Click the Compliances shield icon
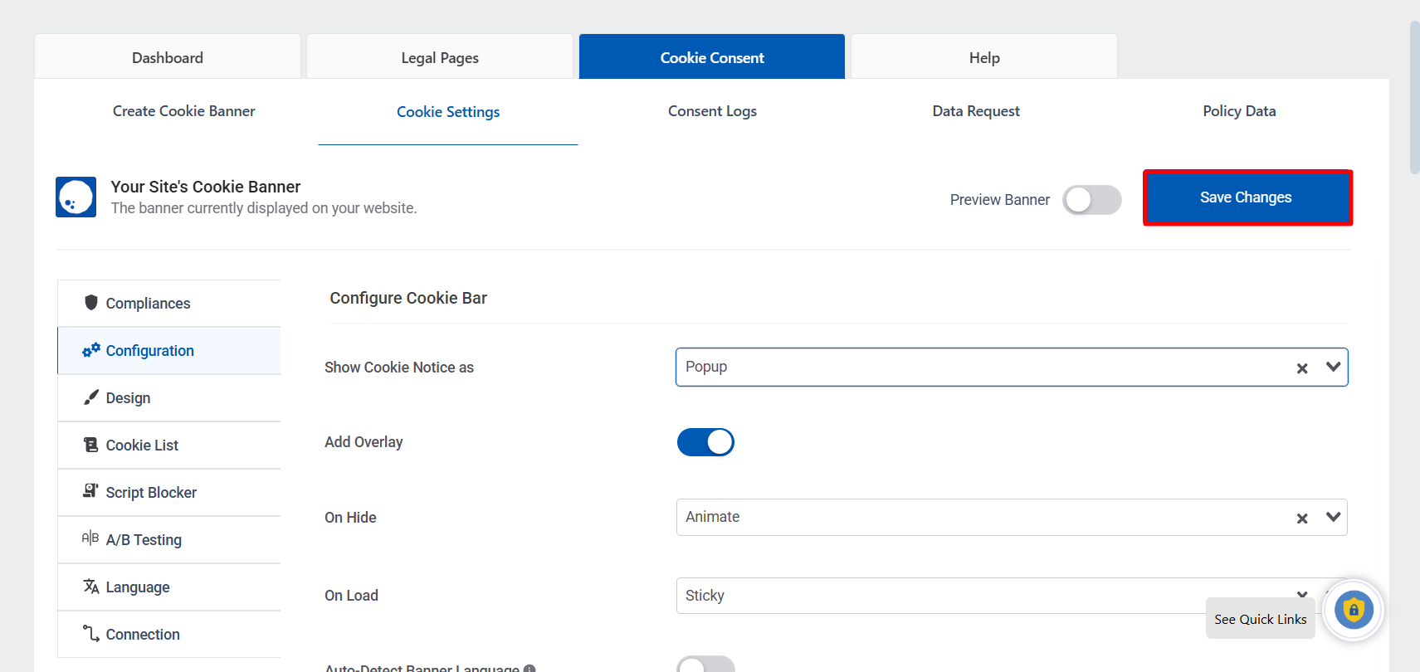Screen dimensions: 1420x672 pyautogui.click(x=91, y=303)
